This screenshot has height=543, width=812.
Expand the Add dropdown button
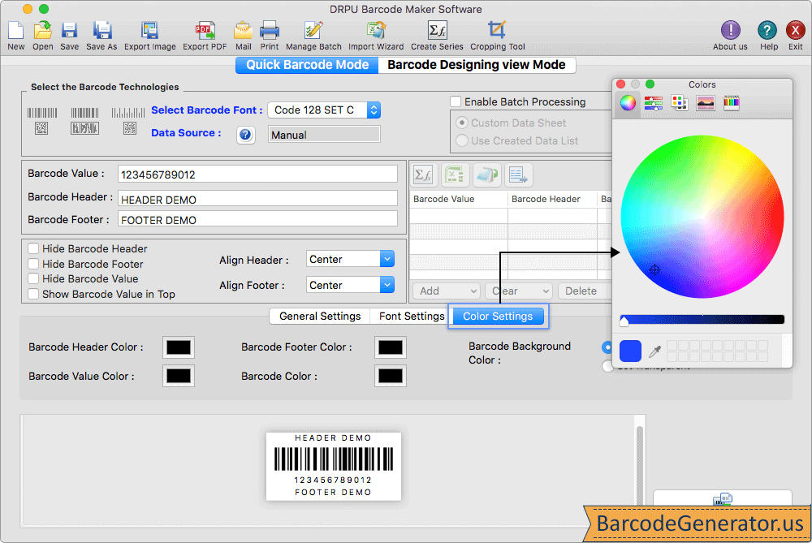click(447, 291)
